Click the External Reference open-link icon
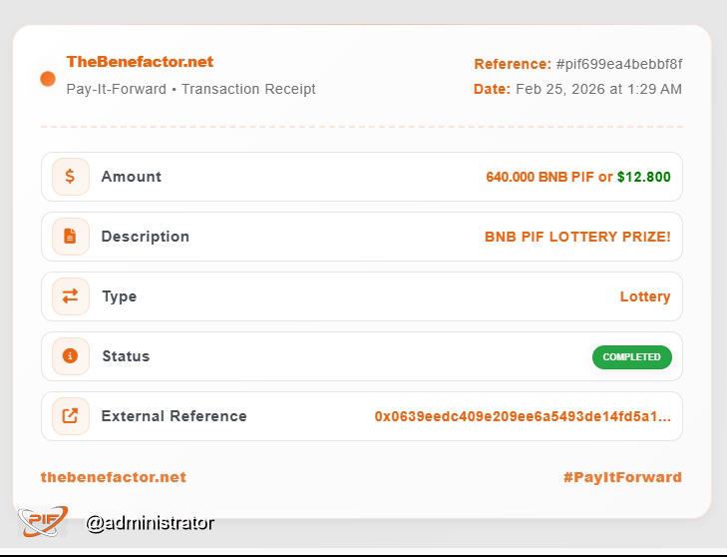The image size is (727, 557). tap(71, 416)
